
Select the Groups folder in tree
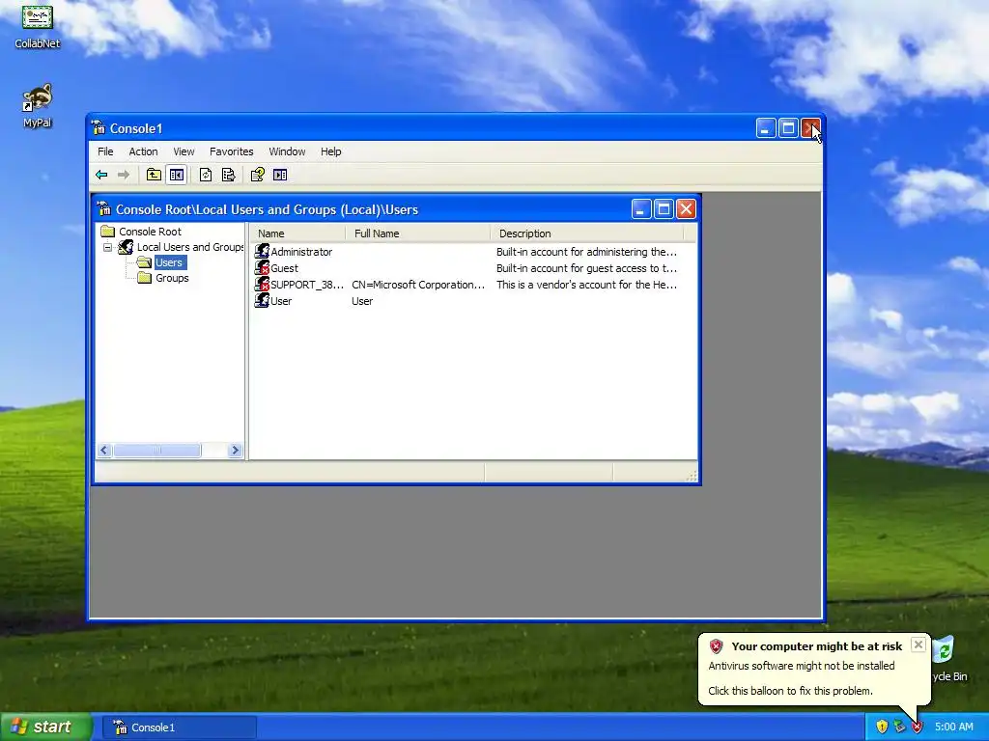tap(172, 278)
